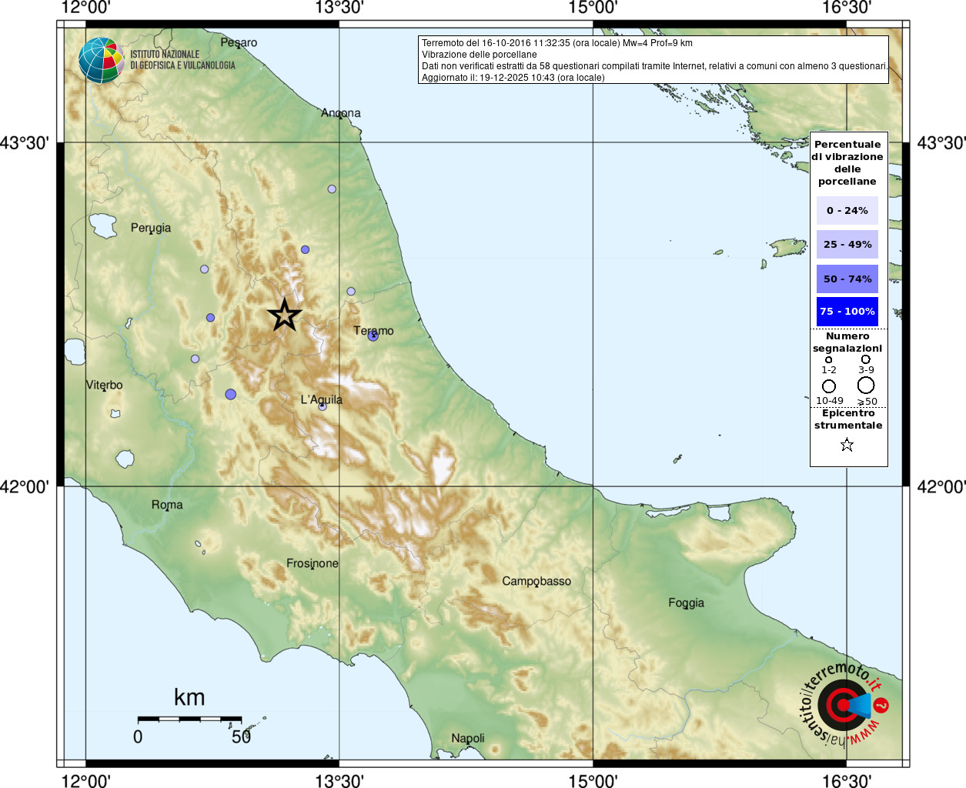
Task: Select the 50 - 74% color swatch
Action: tap(847, 279)
